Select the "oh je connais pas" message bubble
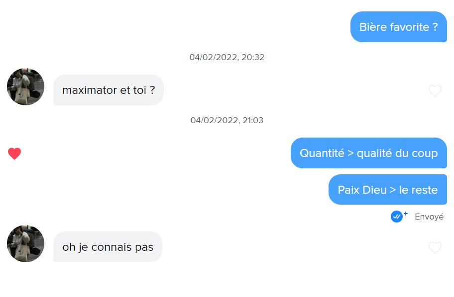This screenshot has width=454, height=297. tap(108, 247)
